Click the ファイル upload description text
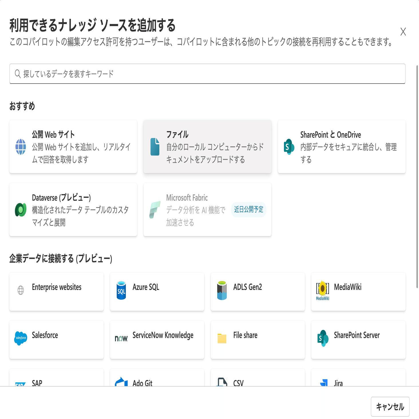 (x=215, y=153)
